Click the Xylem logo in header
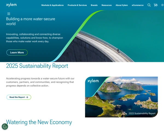 (x=11, y=5)
